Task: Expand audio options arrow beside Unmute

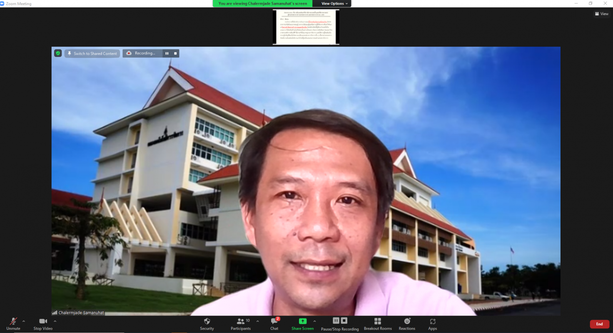Action: coord(24,321)
